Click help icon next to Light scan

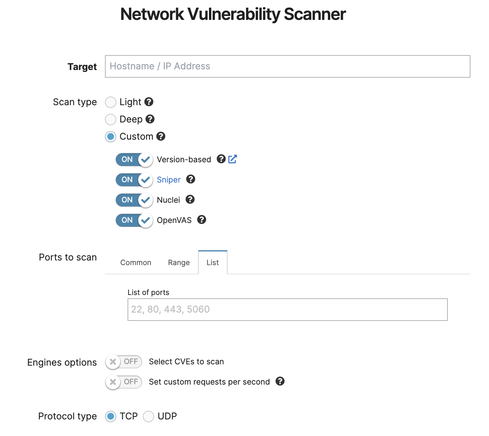[149, 102]
